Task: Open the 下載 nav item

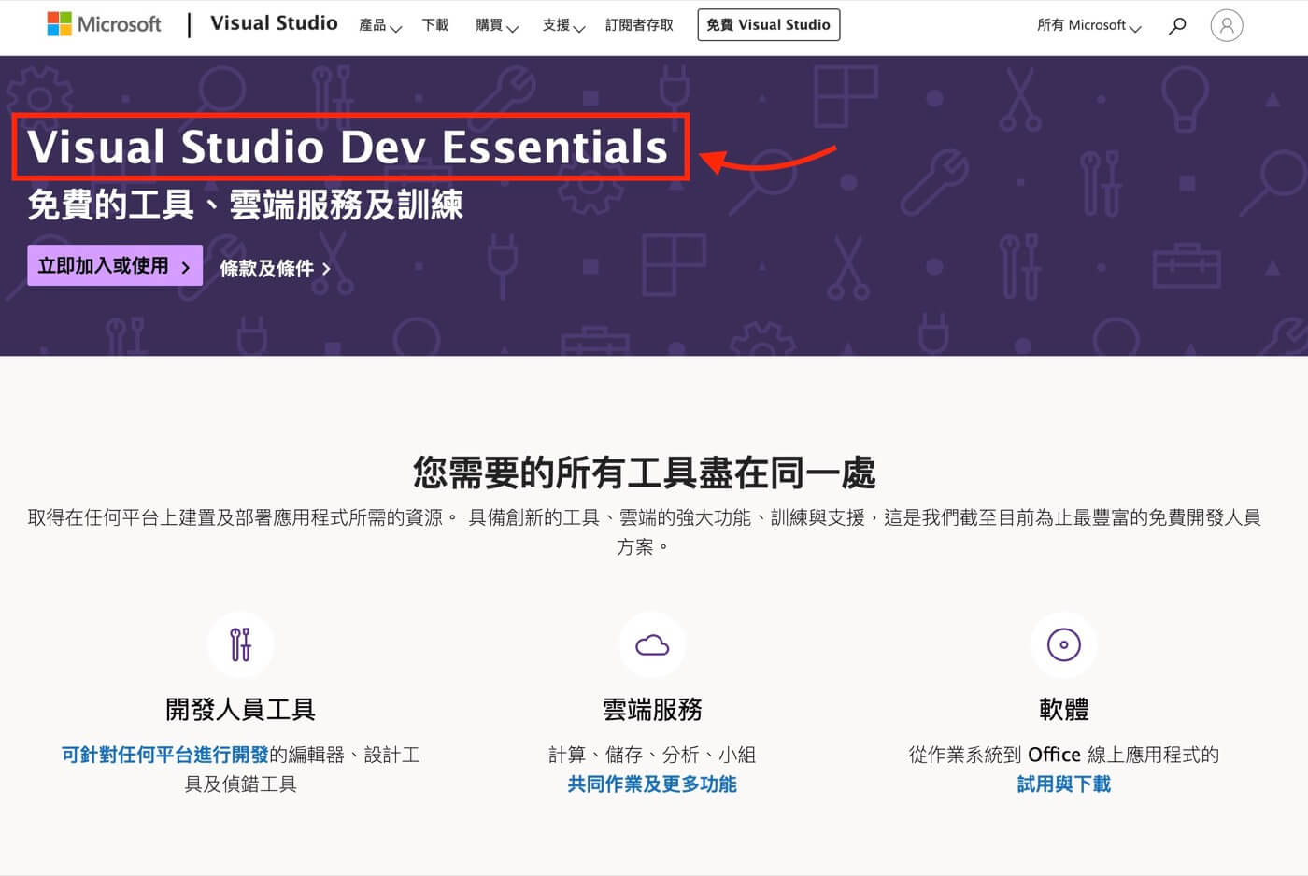Action: [x=435, y=25]
